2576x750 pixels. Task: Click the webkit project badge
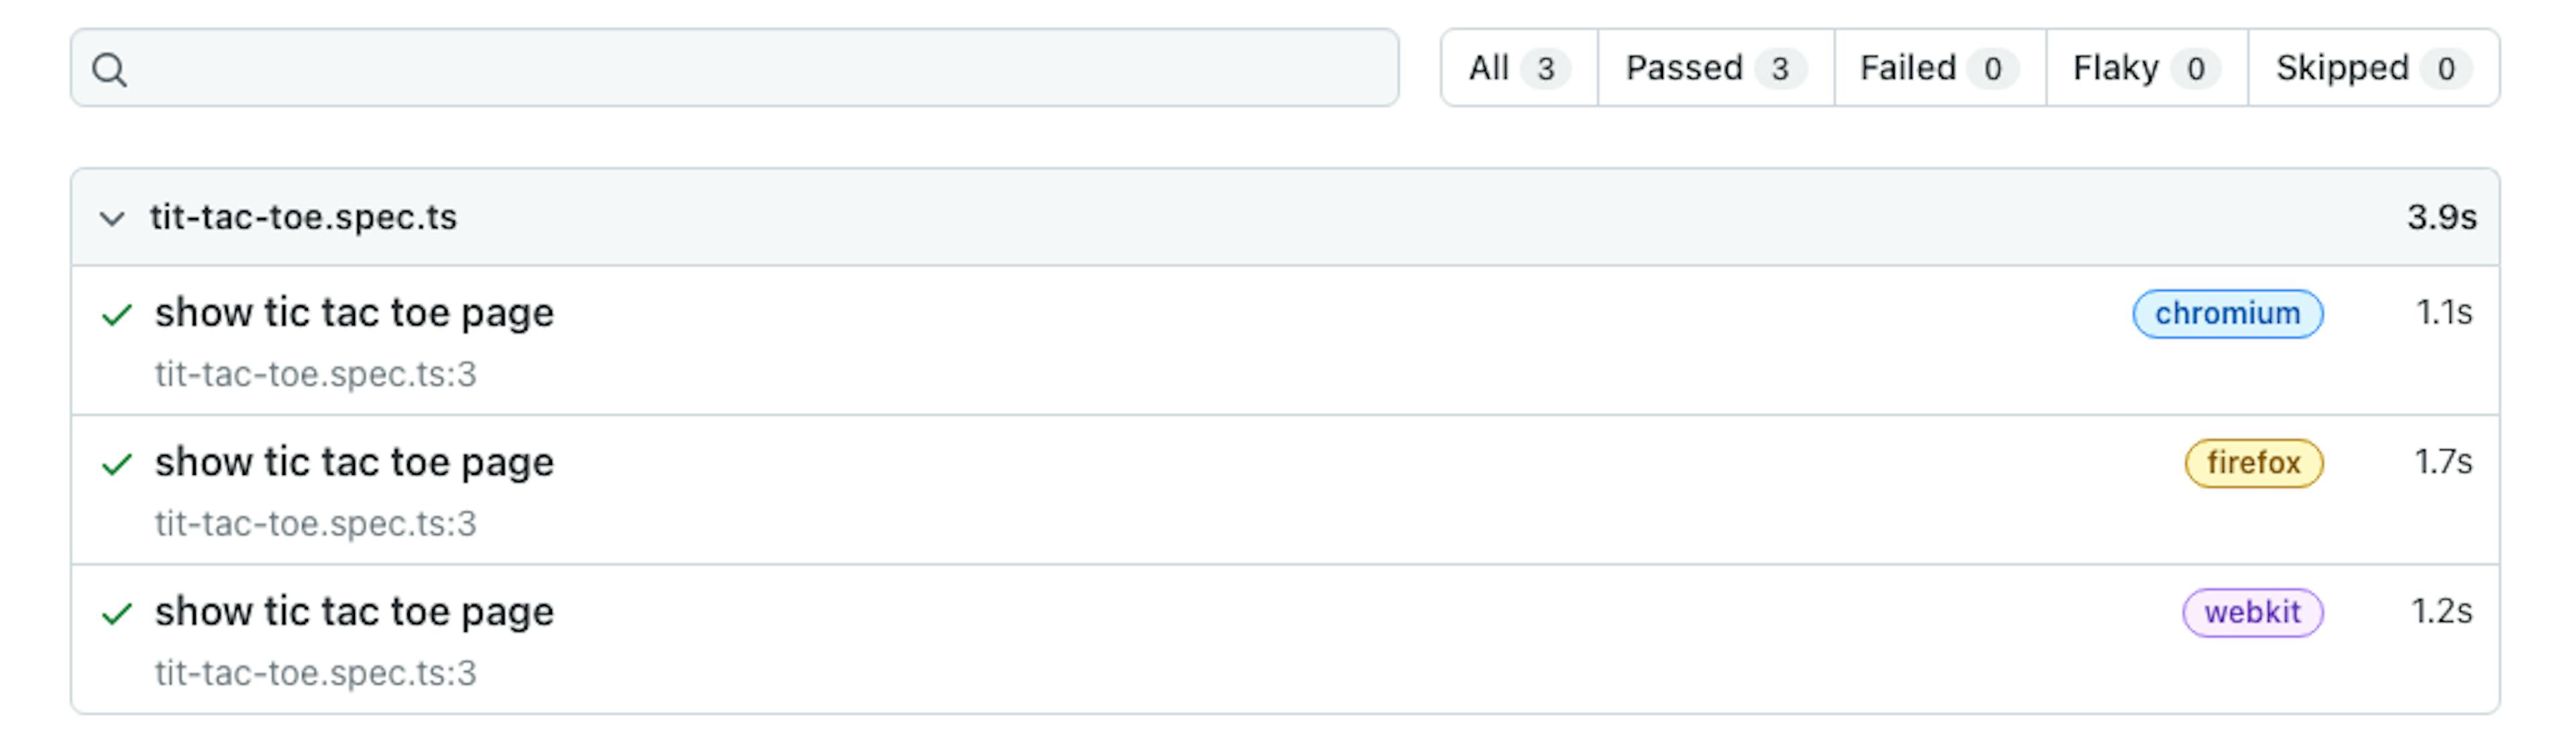(2252, 612)
